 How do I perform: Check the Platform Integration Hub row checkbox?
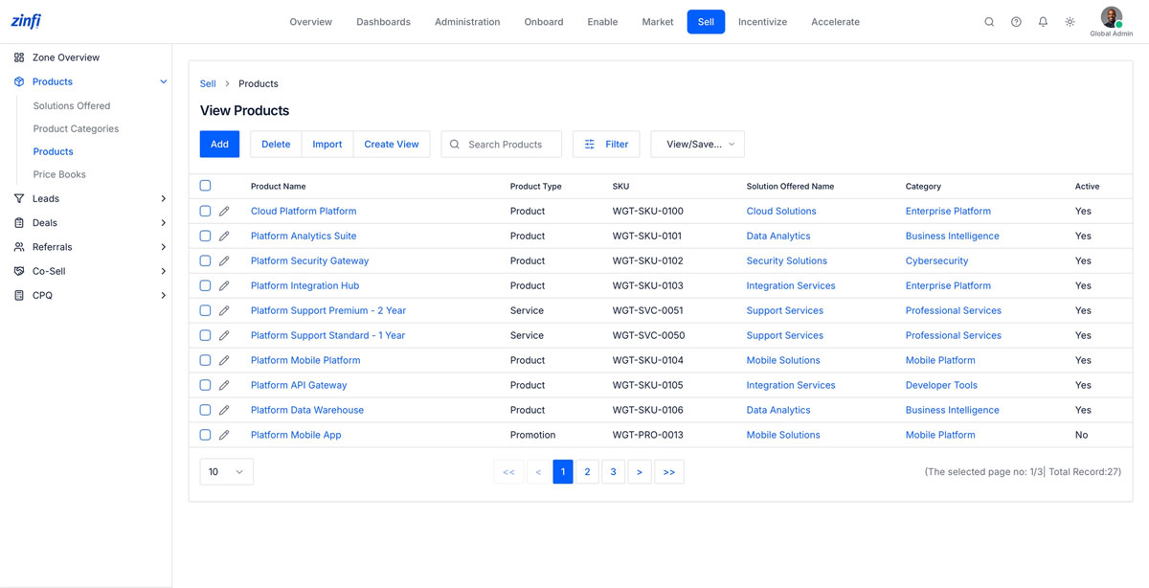click(205, 285)
